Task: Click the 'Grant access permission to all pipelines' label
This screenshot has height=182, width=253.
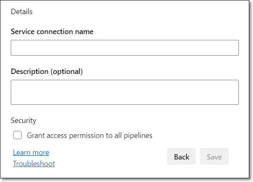Action: click(x=90, y=135)
